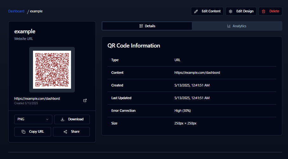Click the Edit Content button label
This screenshot has height=159, width=288.
click(x=211, y=11)
